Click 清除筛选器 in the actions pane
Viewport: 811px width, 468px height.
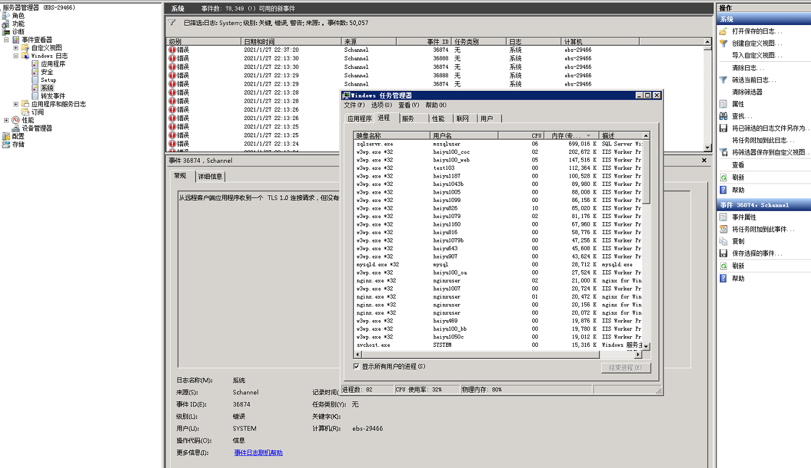[x=747, y=92]
